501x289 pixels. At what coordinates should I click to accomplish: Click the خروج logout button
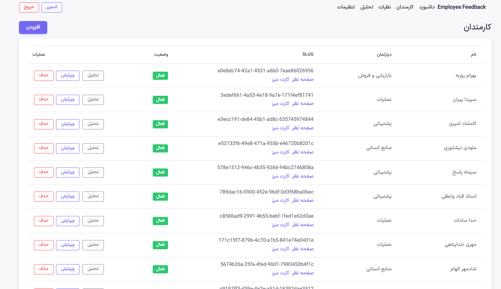pyautogui.click(x=29, y=7)
